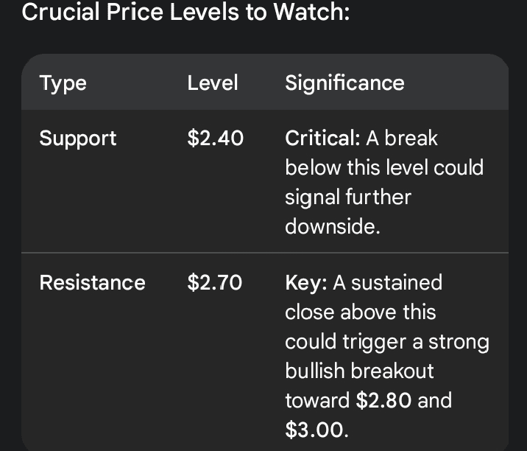Select the phrase "below this level could"
This screenshot has height=451, width=527.
point(384,168)
